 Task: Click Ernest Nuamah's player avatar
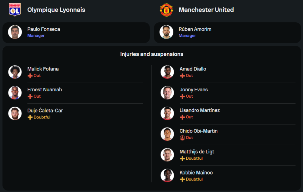point(15,93)
